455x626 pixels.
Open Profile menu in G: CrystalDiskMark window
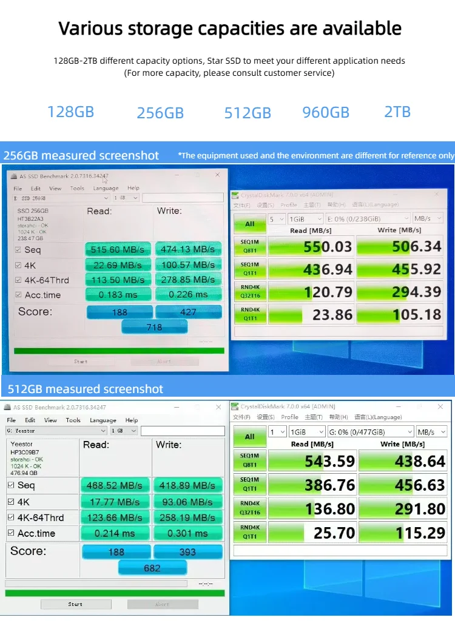click(x=290, y=417)
